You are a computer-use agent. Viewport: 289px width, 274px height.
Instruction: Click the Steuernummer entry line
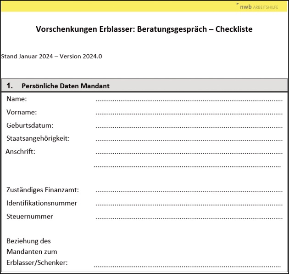coord(189,217)
